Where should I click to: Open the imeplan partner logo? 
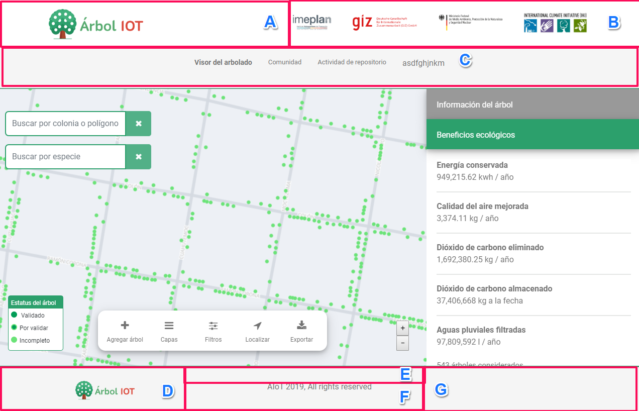311,22
